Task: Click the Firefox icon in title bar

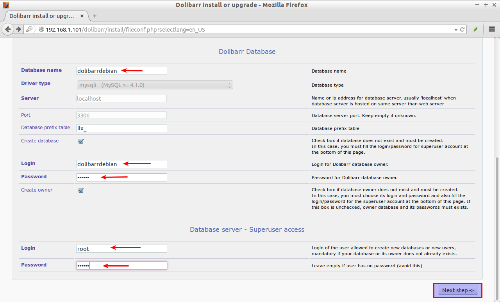Action: click(x=5, y=5)
